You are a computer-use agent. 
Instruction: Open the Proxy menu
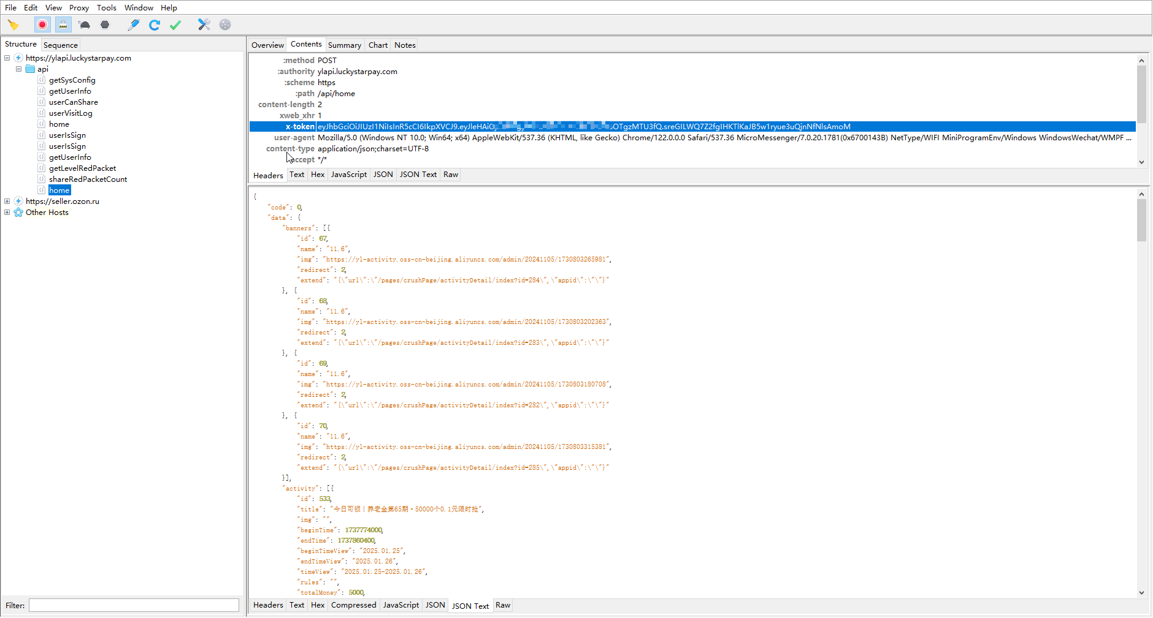(79, 8)
